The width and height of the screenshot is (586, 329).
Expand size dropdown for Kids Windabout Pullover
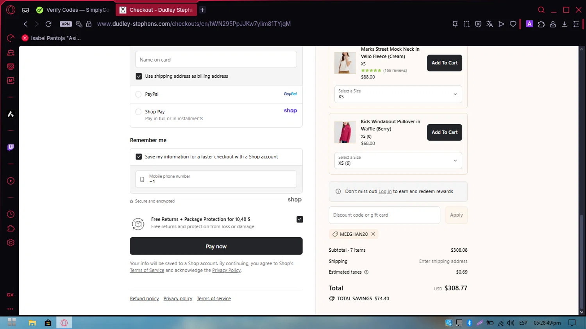(x=398, y=160)
